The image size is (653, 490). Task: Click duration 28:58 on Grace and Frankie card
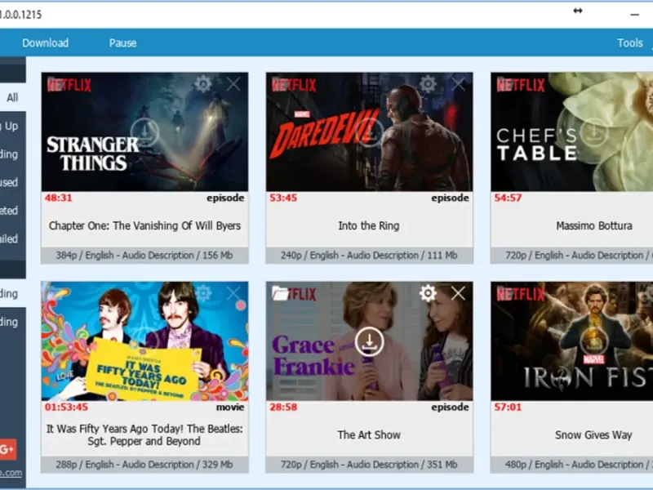pyautogui.click(x=283, y=407)
